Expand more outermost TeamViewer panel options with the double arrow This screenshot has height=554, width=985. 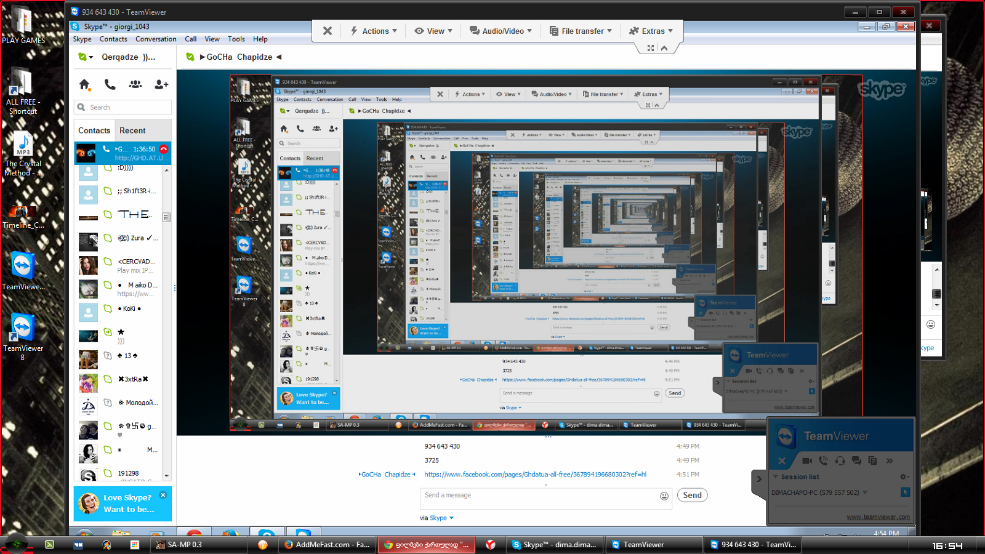click(889, 460)
